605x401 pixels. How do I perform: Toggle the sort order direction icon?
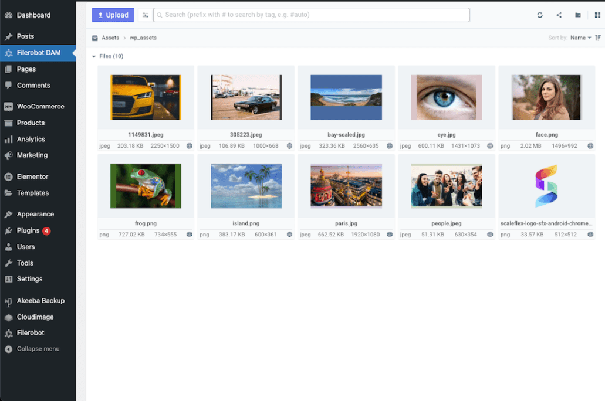tap(598, 38)
